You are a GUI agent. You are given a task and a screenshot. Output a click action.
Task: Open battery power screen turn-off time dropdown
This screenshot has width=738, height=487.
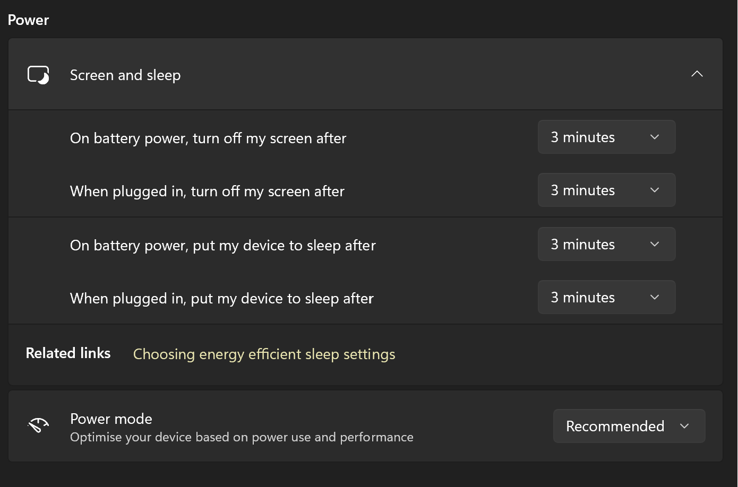tap(606, 137)
